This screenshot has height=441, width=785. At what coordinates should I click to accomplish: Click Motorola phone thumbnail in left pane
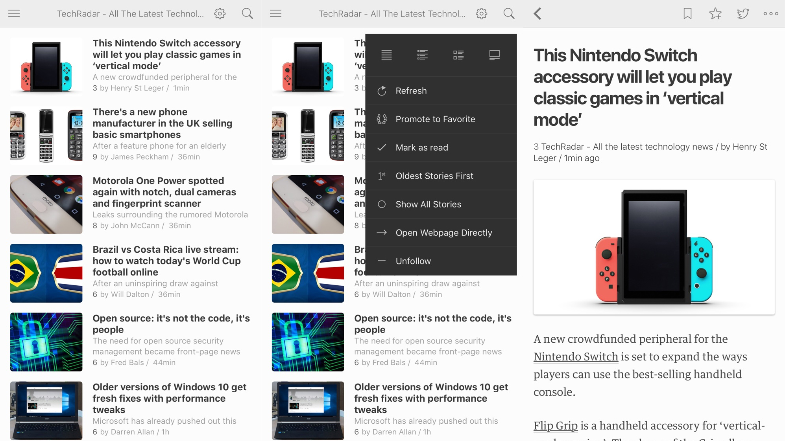pyautogui.click(x=46, y=204)
